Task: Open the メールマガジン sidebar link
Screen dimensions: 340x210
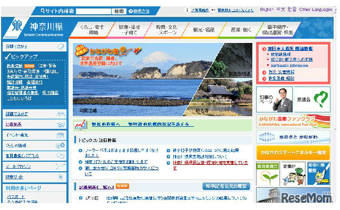Action: point(19,167)
